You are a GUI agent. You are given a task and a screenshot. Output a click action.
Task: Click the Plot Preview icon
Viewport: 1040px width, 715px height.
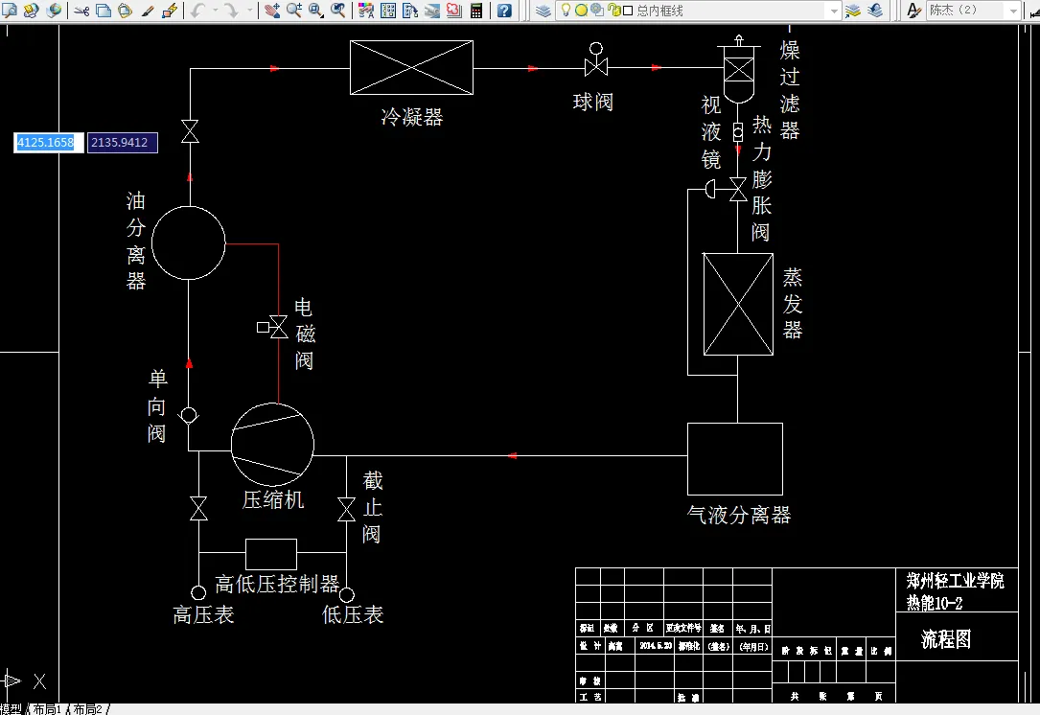coord(10,10)
